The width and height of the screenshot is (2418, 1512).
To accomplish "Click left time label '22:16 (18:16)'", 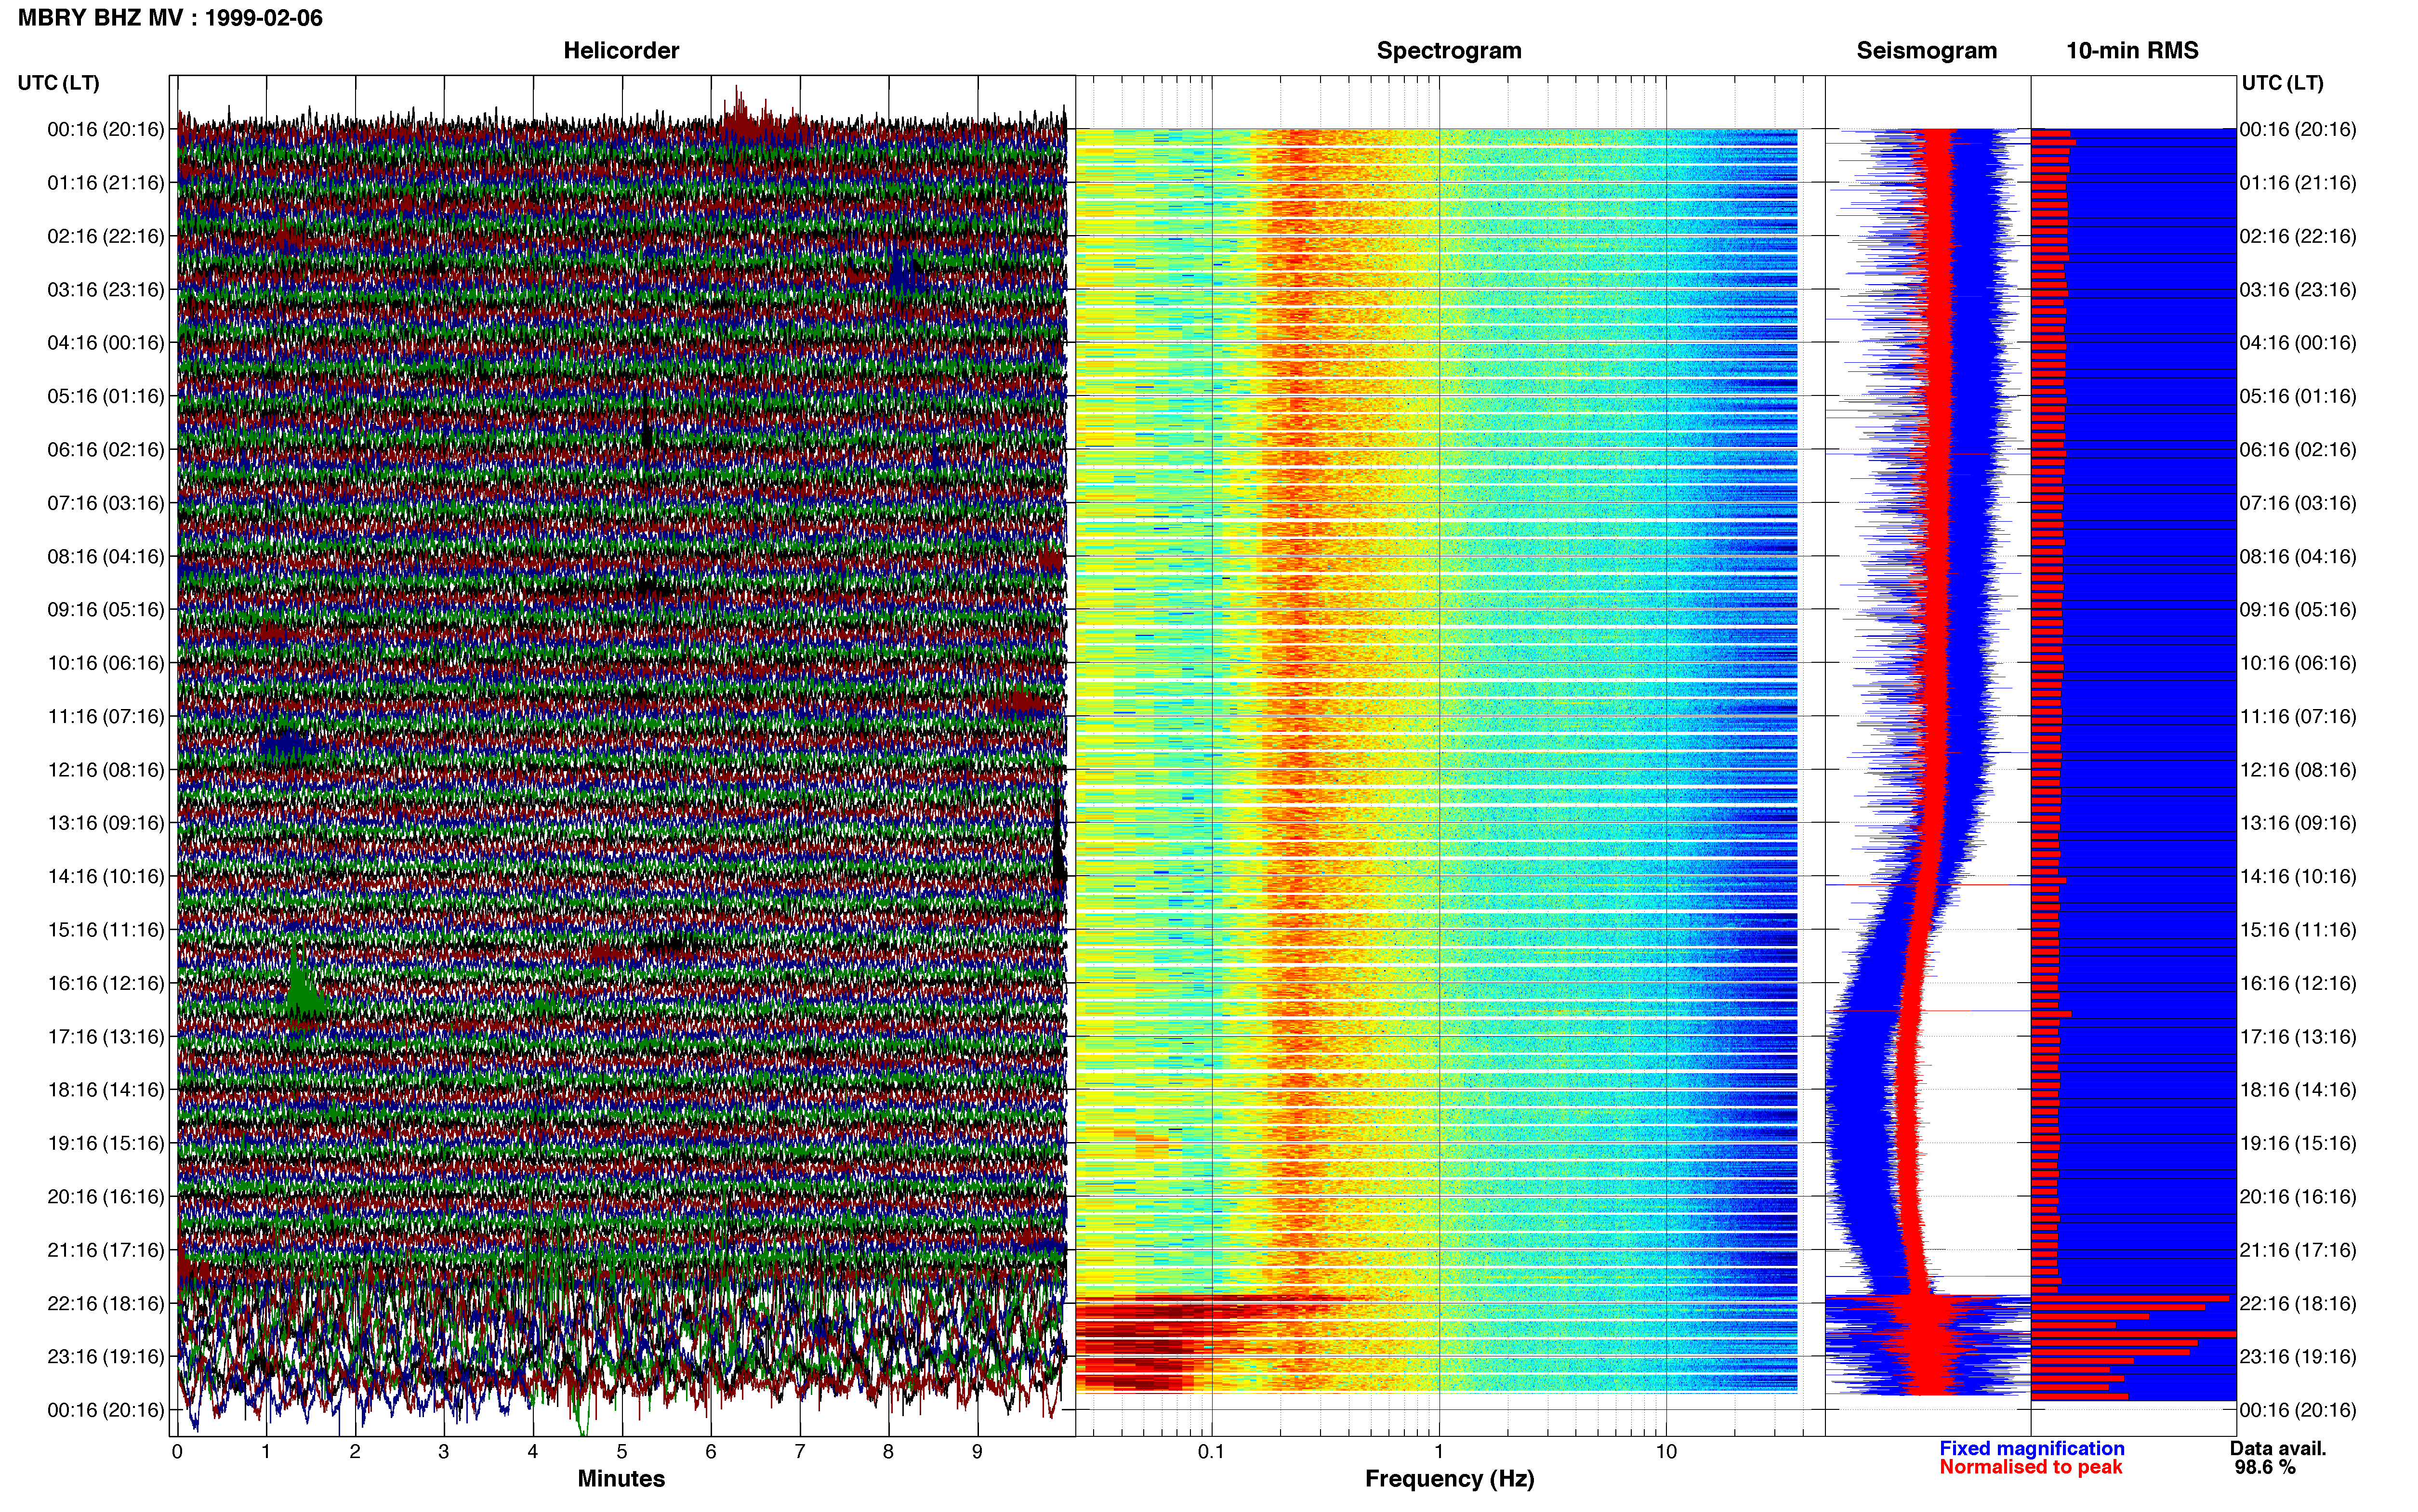I will point(106,1304).
